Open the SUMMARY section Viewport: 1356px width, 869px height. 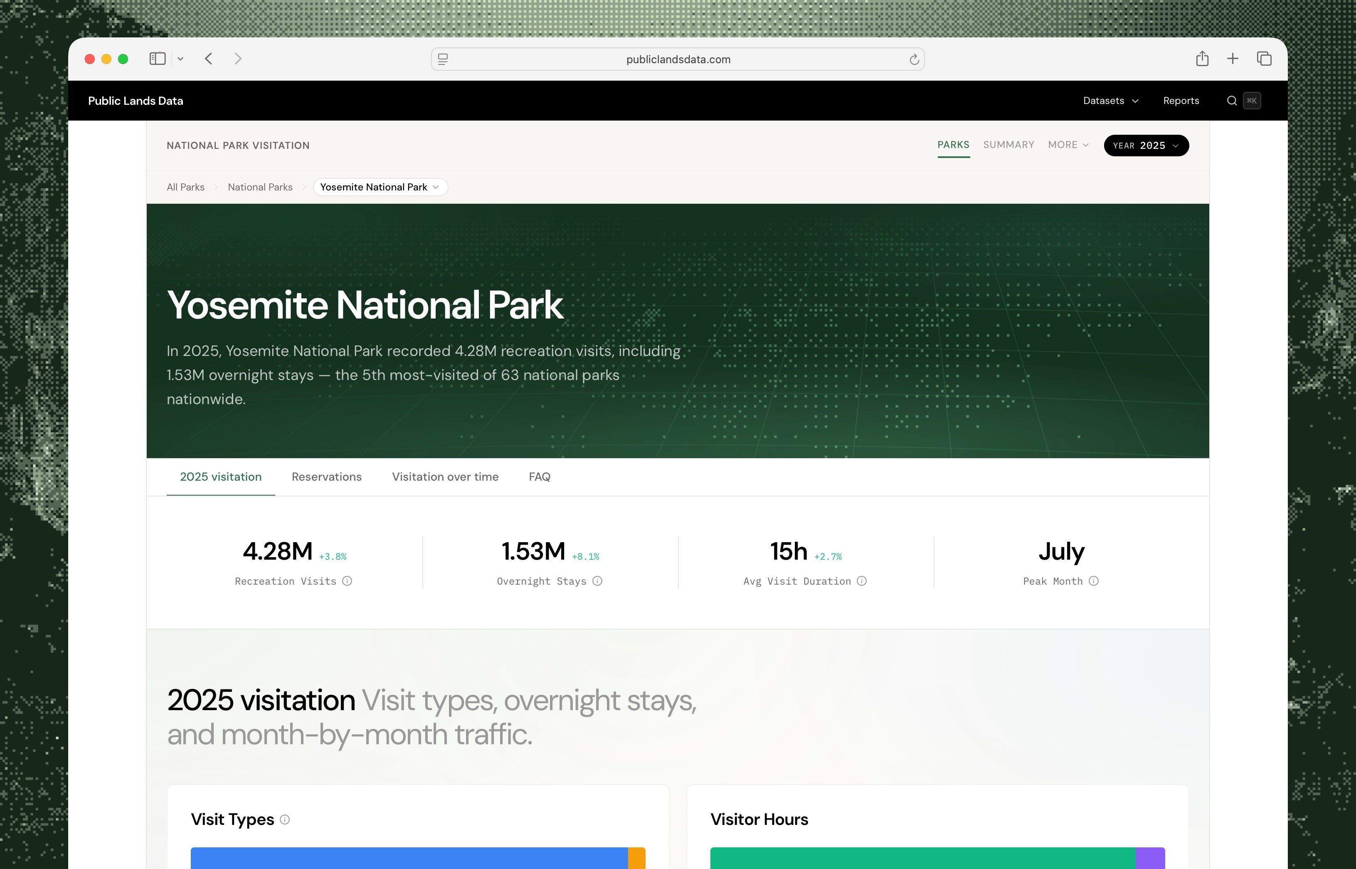click(1008, 145)
